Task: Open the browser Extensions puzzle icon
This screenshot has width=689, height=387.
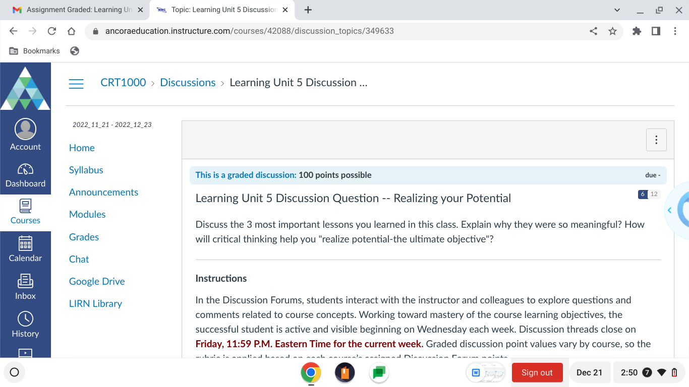Action: tap(637, 31)
